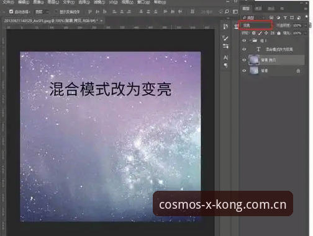The width and height of the screenshot is (313, 236).
Task: Open the Layers panel flyout menu
Action: click(306, 9)
